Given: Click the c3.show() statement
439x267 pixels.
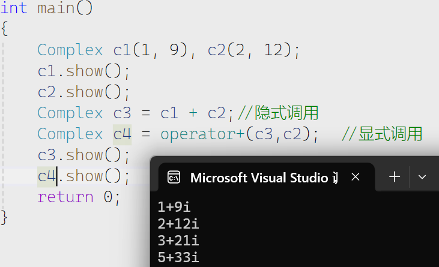Looking at the screenshot, I should tap(83, 155).
